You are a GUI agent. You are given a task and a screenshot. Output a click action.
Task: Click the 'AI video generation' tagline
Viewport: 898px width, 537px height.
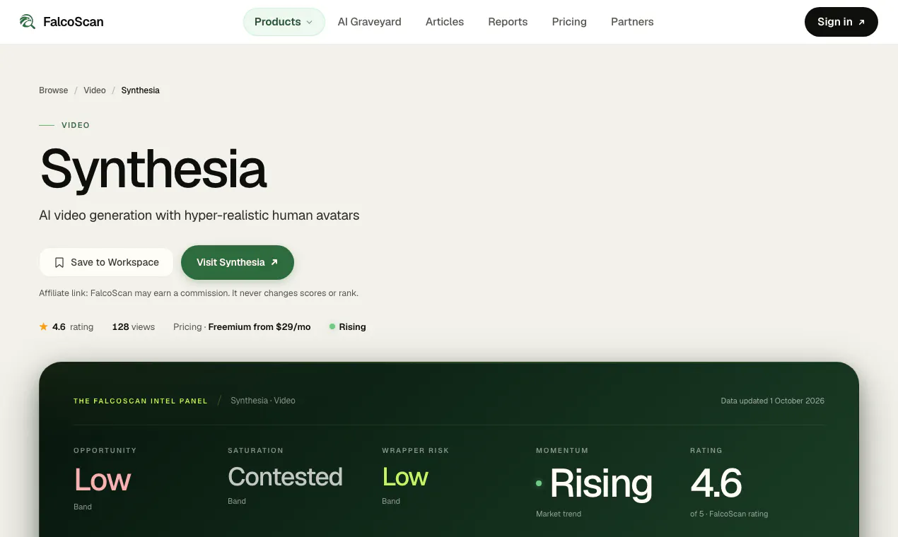pyautogui.click(x=199, y=215)
